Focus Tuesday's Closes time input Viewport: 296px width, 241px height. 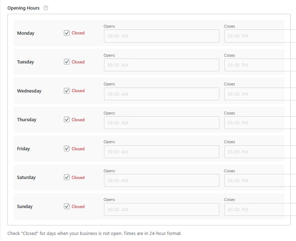coord(260,65)
